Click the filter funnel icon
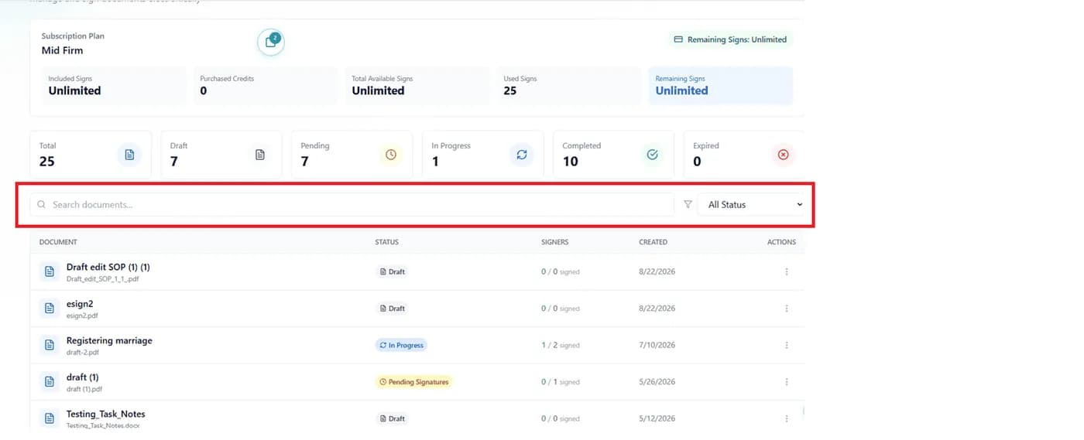This screenshot has width=1084, height=440. [688, 204]
